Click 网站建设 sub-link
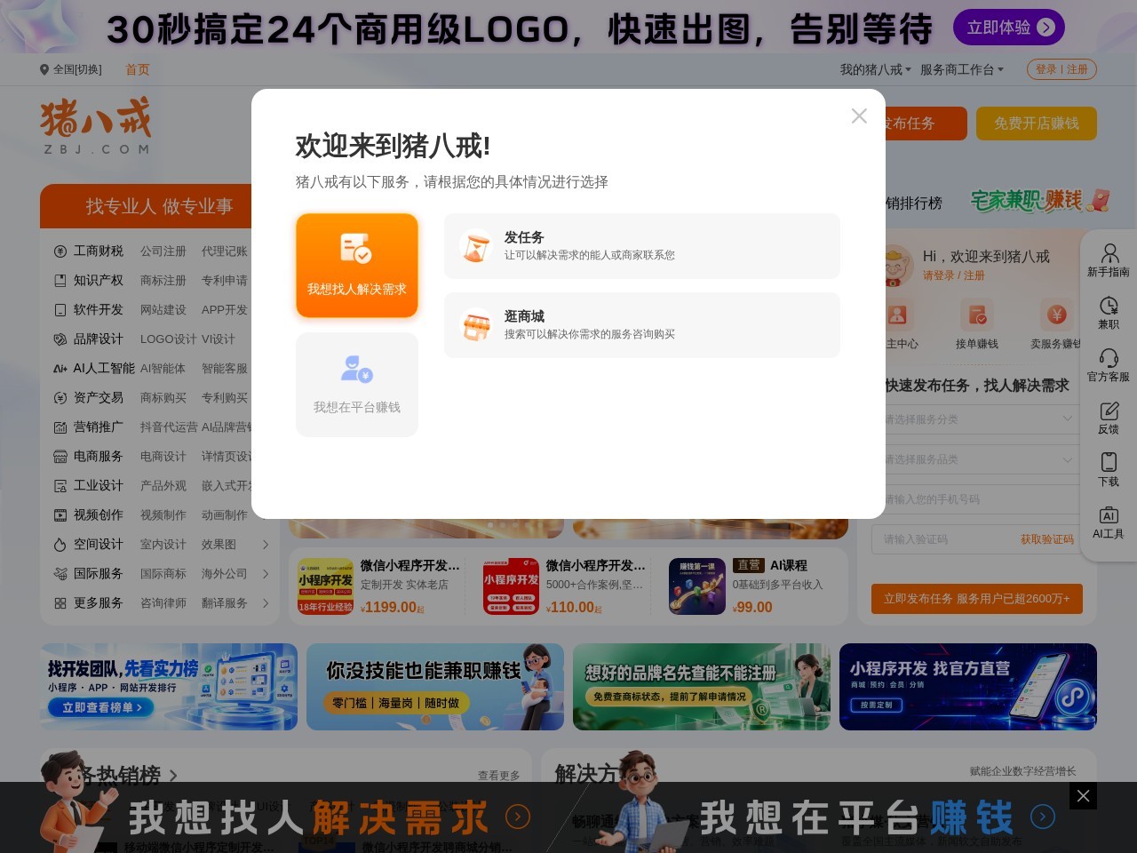The height and width of the screenshot is (853, 1137). pyautogui.click(x=163, y=310)
